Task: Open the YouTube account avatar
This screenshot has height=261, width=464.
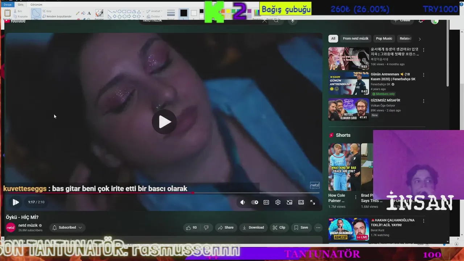Action: (x=435, y=21)
